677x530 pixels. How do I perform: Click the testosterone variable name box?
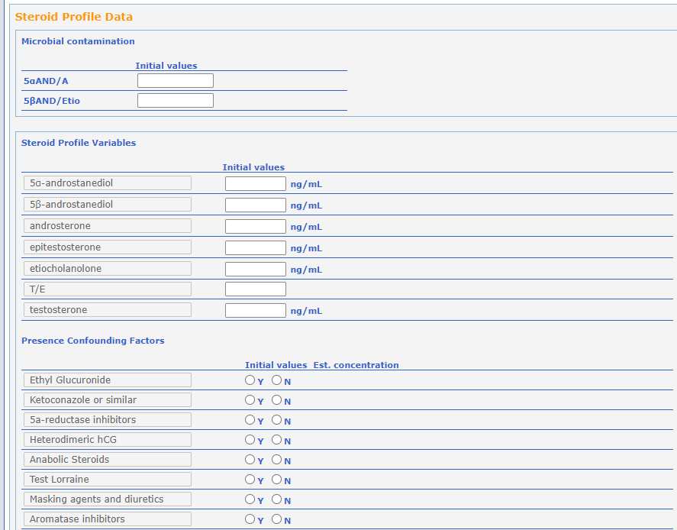click(108, 310)
